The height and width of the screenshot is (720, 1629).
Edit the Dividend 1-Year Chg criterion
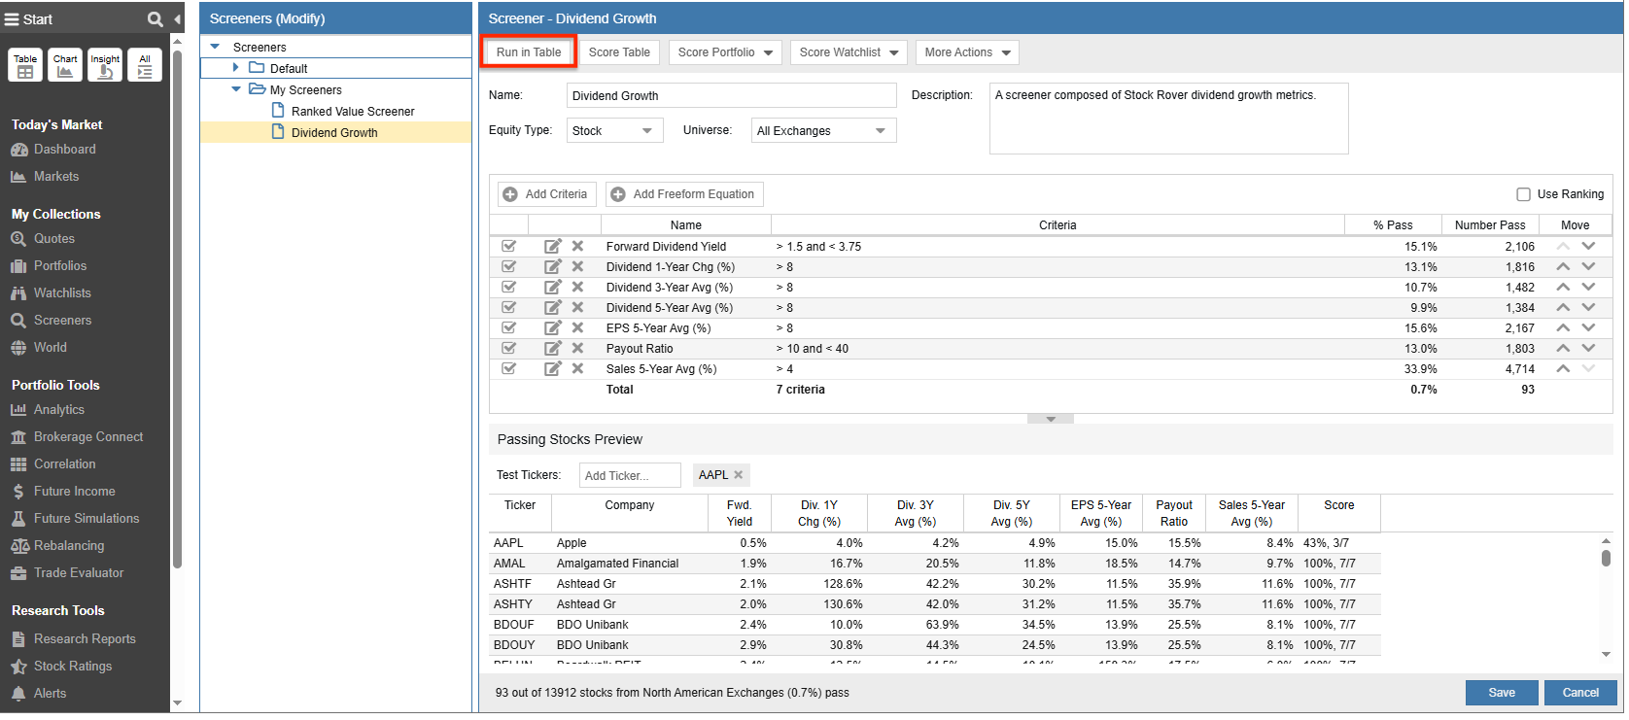click(x=553, y=266)
